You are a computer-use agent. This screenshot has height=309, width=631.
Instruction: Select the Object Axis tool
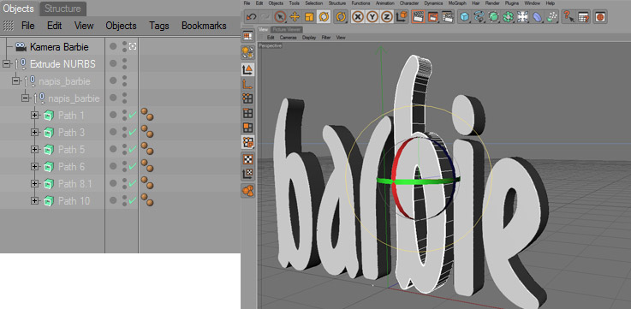click(248, 84)
